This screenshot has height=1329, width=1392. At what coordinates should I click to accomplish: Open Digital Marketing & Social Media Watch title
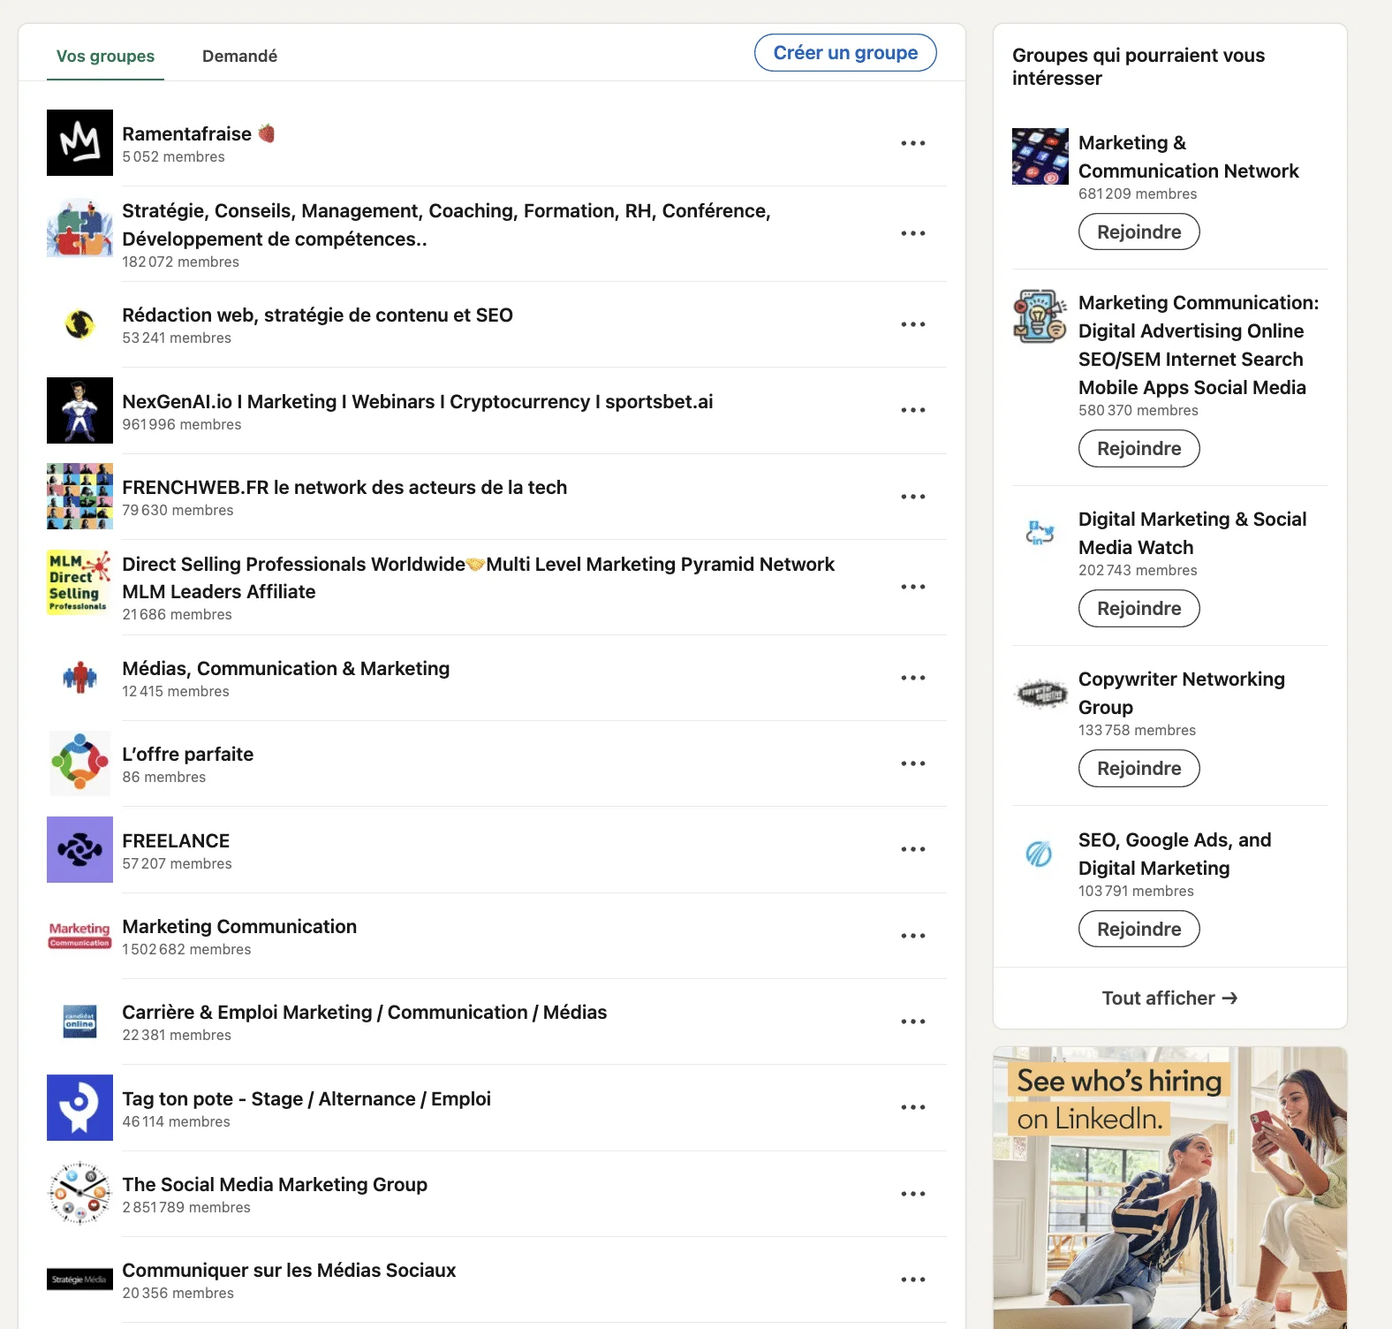[1192, 533]
